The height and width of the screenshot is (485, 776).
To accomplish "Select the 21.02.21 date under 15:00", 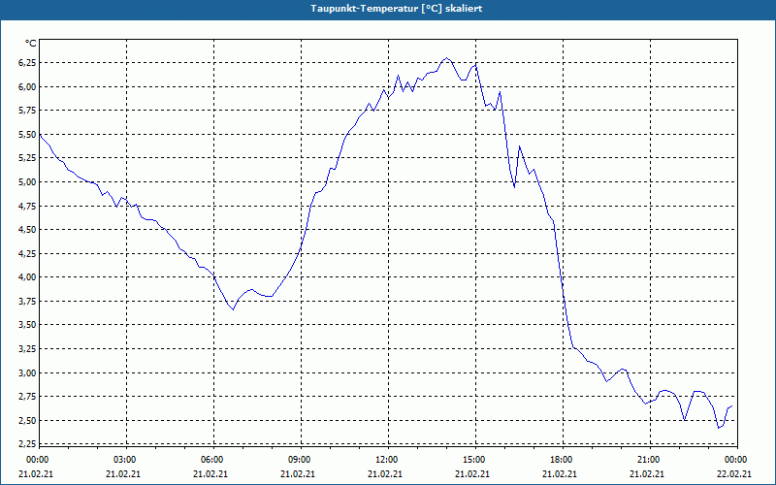I will [472, 474].
